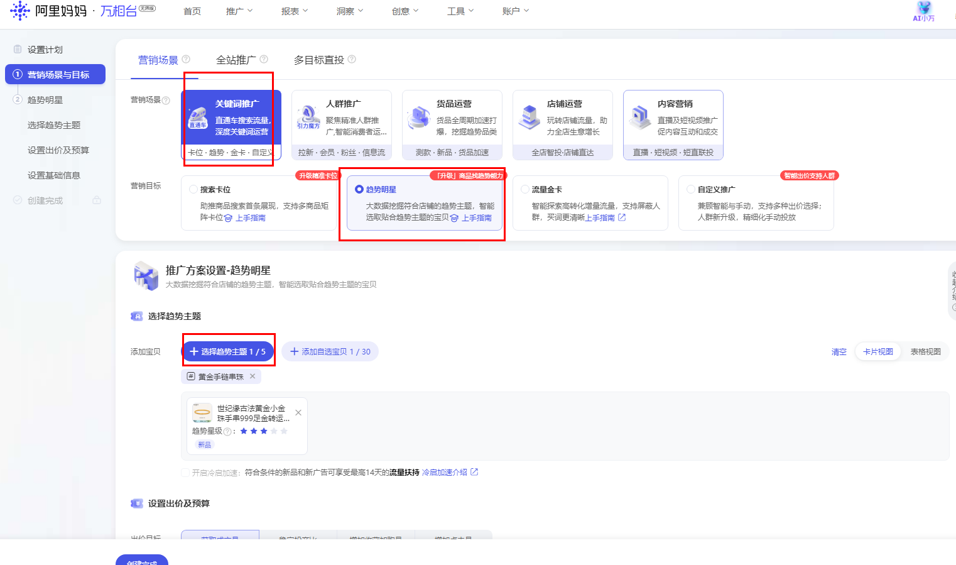This screenshot has height=565, width=956.
Task: Open the 工具 dropdown menu
Action: (460, 11)
